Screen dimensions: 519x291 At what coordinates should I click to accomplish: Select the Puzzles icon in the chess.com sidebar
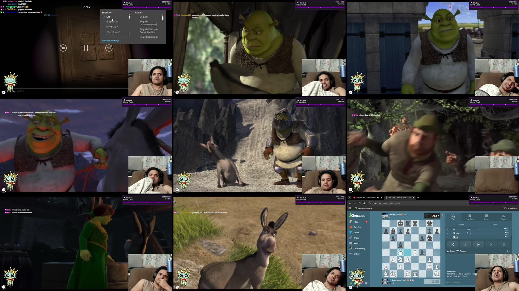tap(351, 227)
